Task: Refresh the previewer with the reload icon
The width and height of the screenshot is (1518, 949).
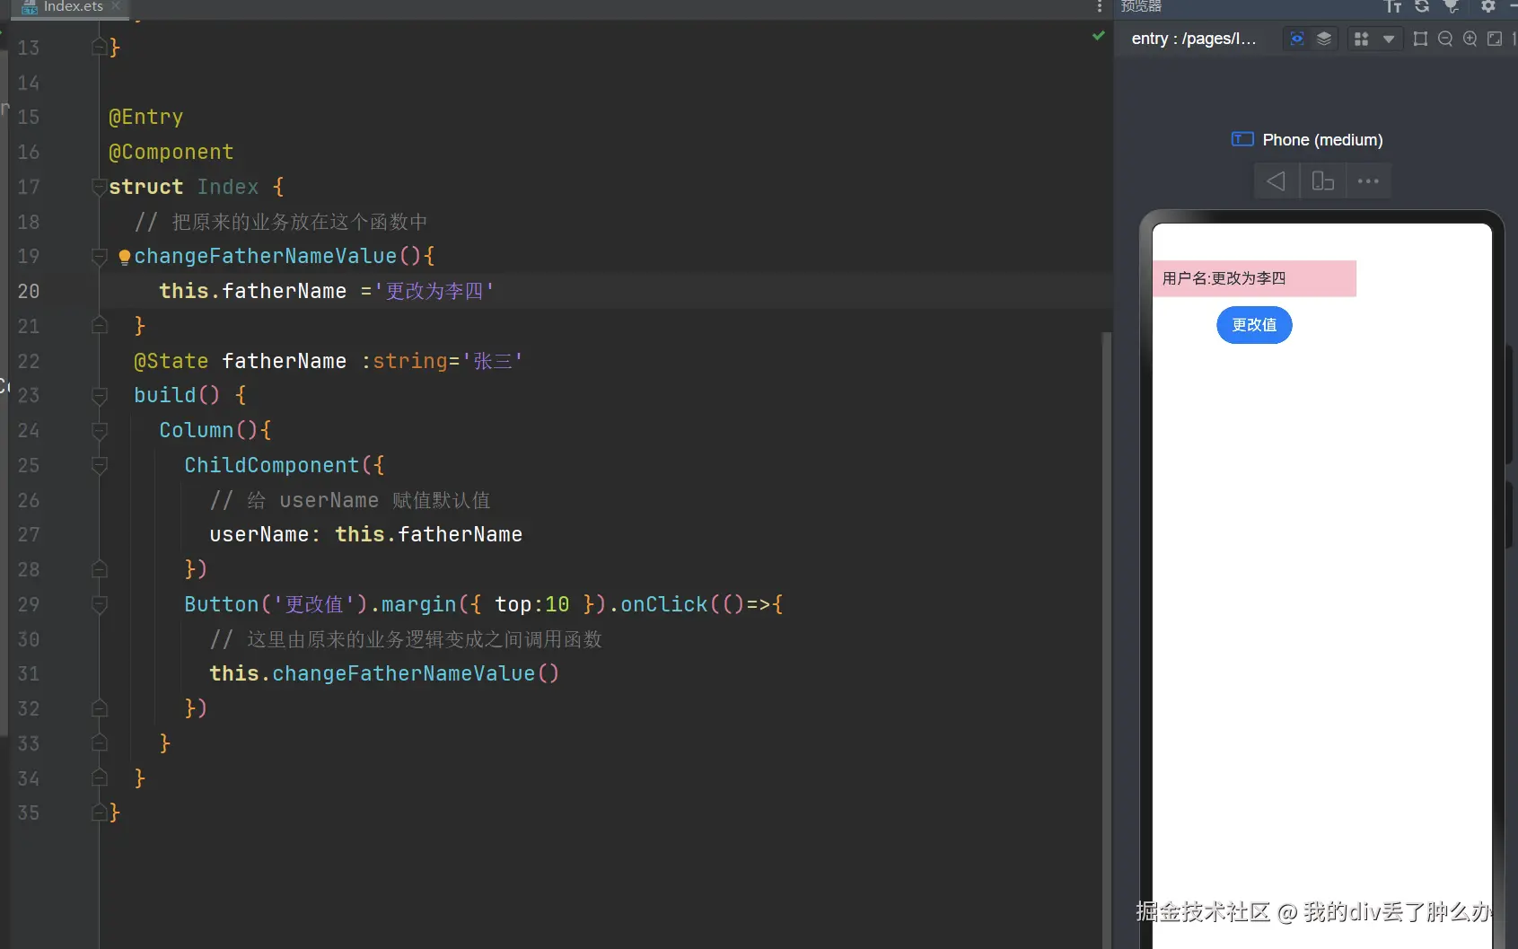Action: pos(1422,6)
